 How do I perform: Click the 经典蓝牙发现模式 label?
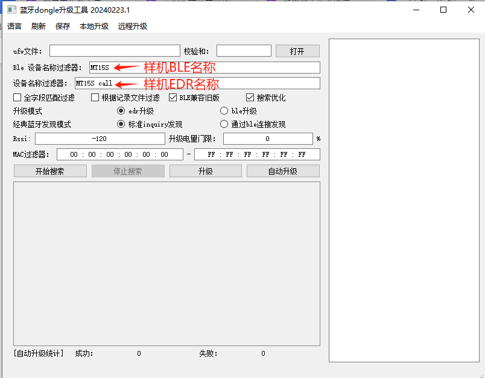click(x=42, y=124)
